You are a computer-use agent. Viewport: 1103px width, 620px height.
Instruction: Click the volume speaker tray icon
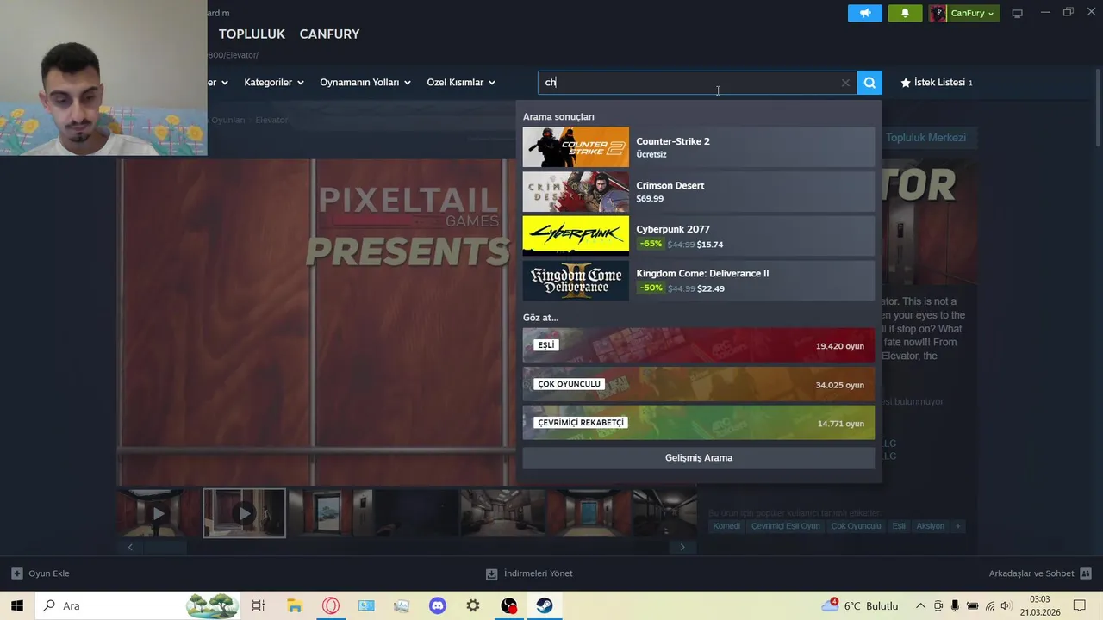1006,605
